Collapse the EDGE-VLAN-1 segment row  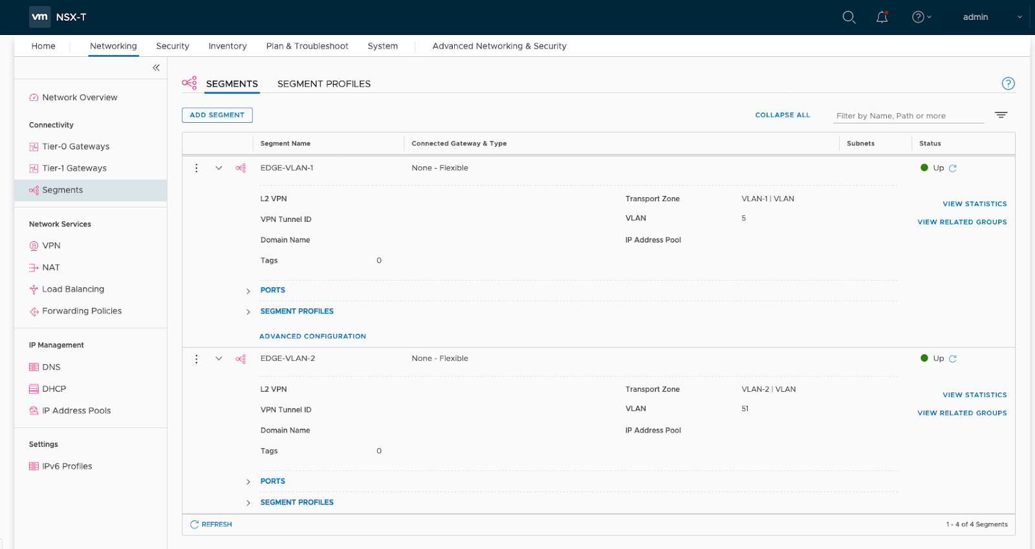pos(219,168)
